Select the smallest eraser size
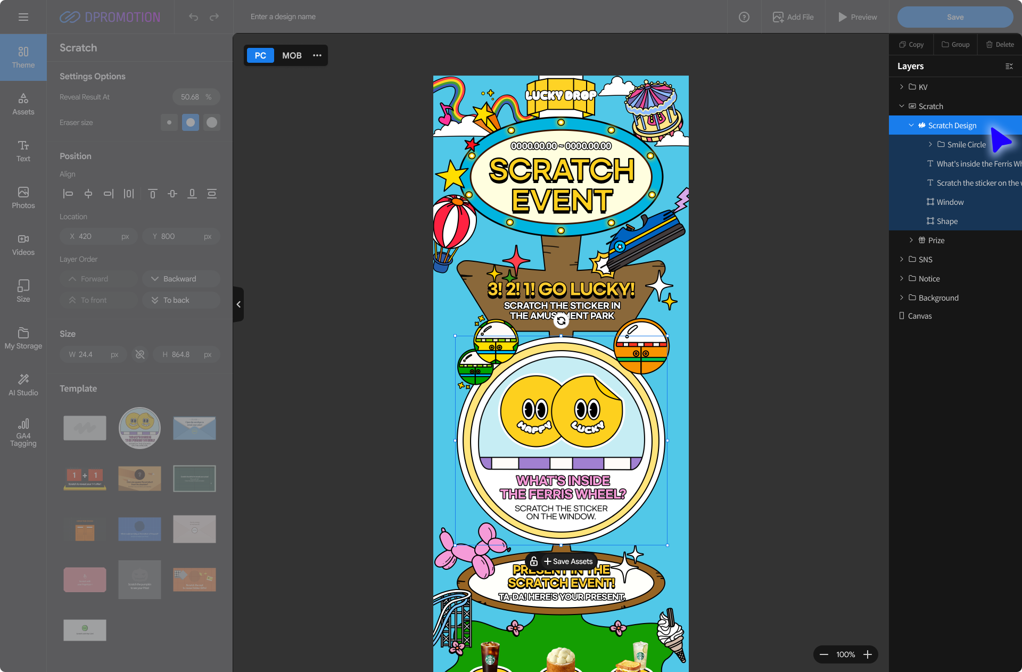 169,122
